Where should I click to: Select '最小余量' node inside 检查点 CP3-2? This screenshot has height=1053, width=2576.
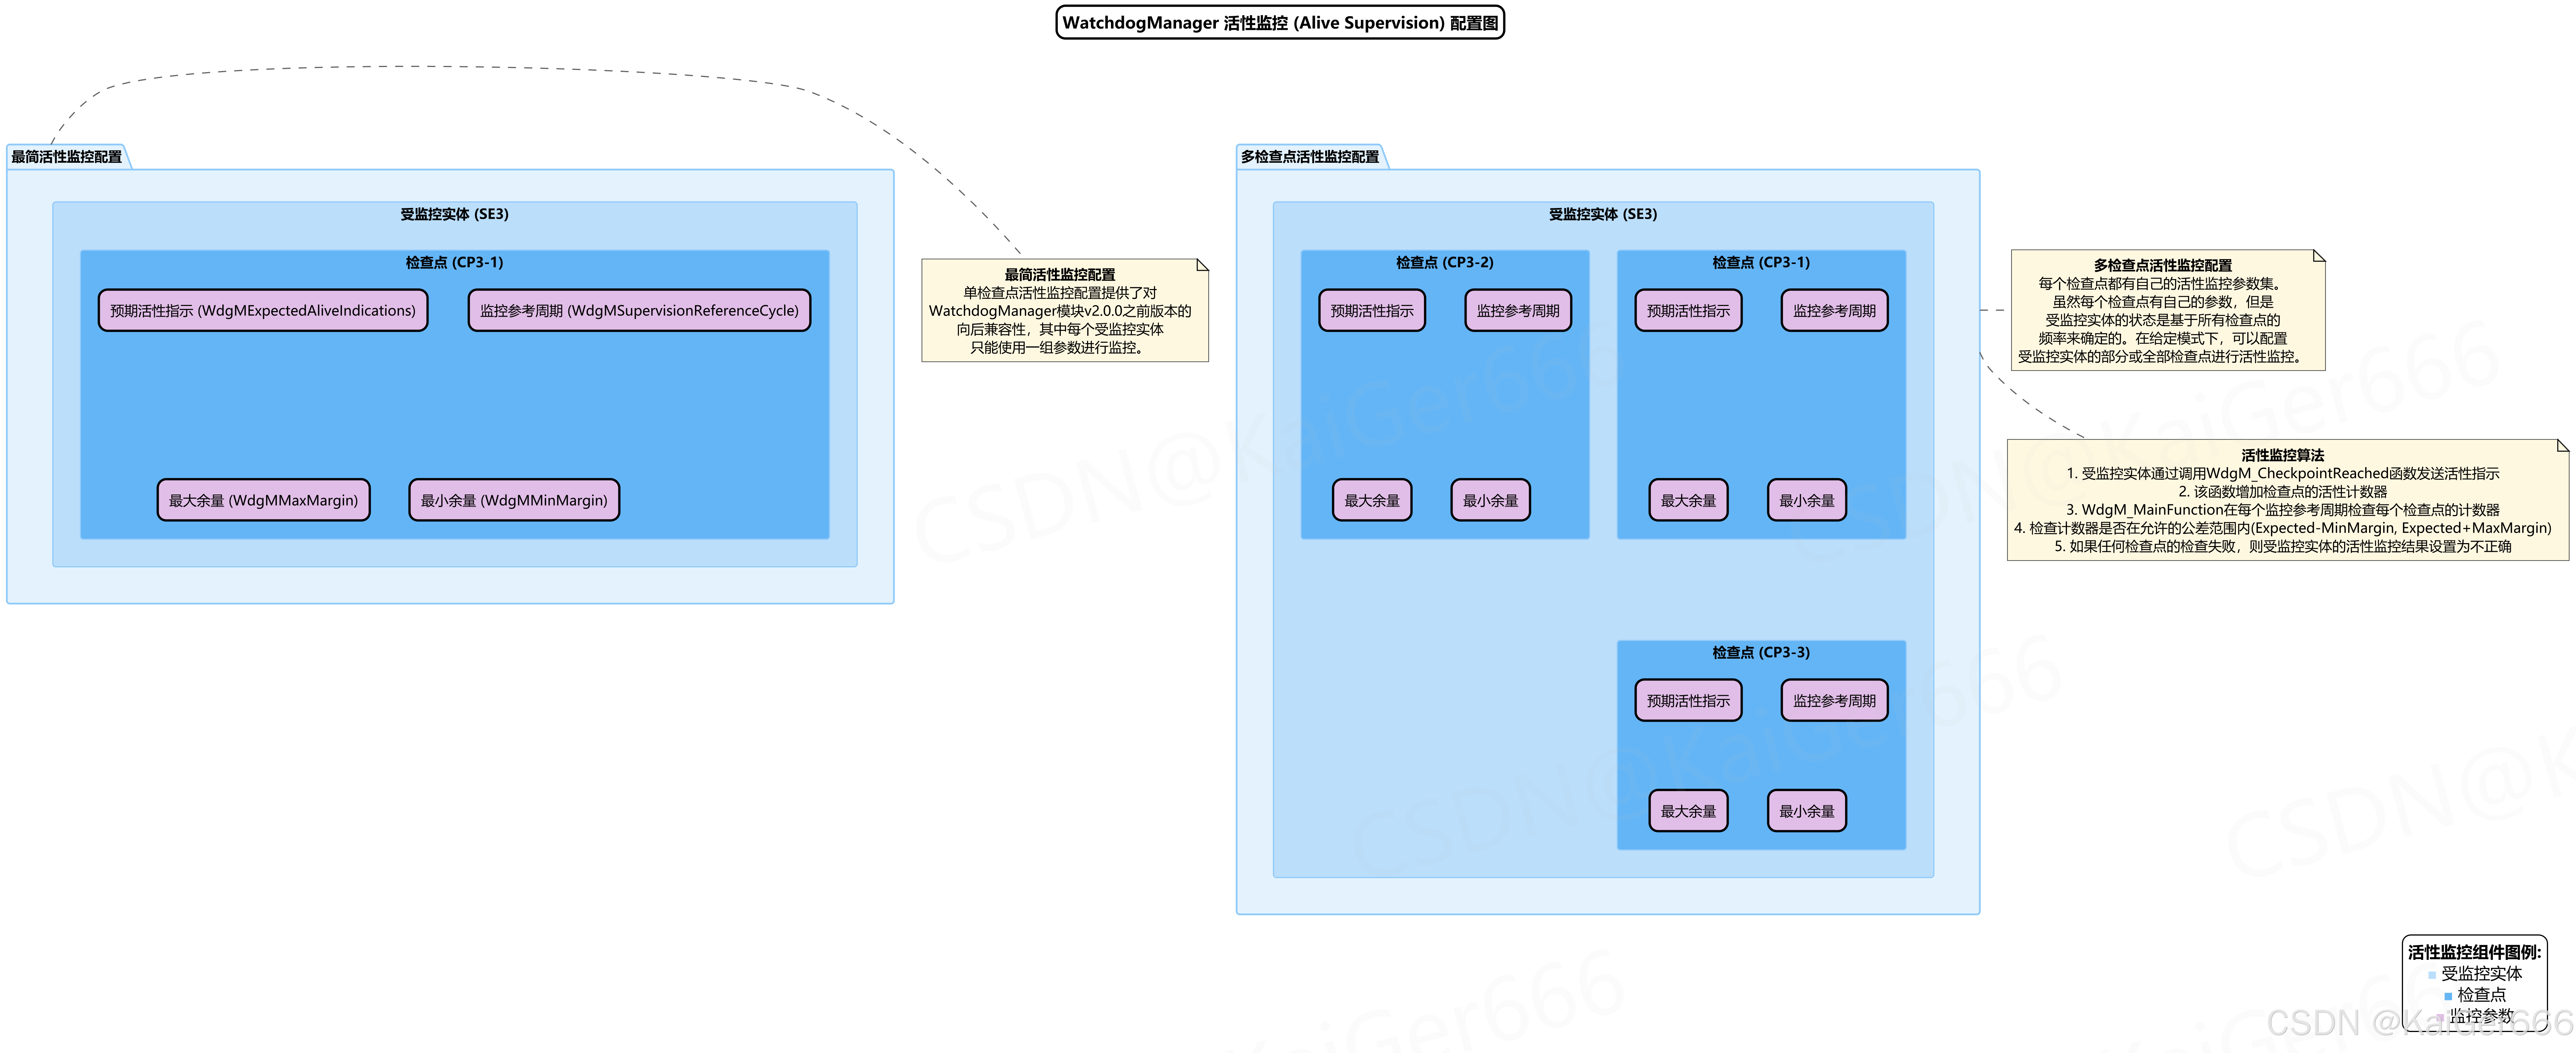[x=1490, y=500]
